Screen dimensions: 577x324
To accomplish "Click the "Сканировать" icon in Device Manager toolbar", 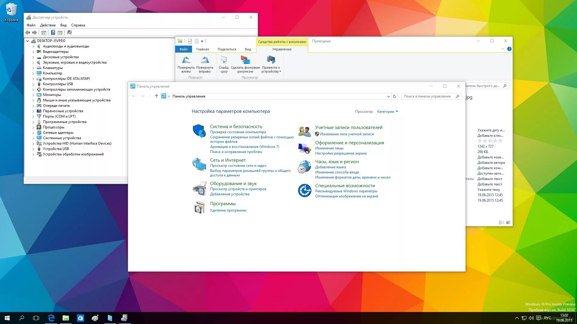I will coord(70,33).
